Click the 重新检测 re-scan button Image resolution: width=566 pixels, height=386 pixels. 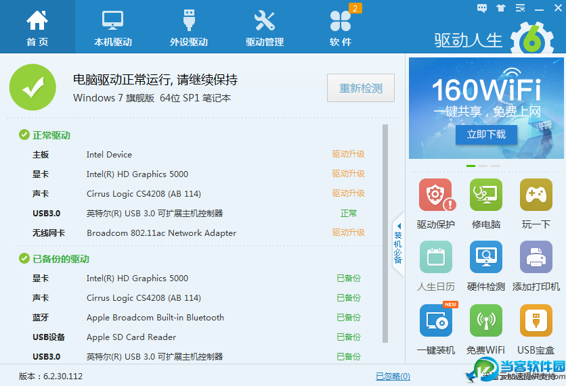tap(360, 89)
